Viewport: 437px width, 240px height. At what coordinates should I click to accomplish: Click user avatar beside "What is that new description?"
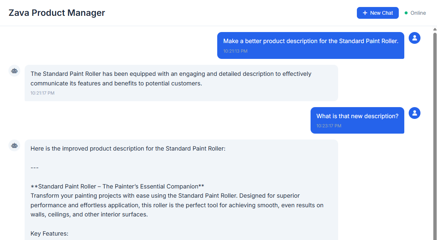415,113
